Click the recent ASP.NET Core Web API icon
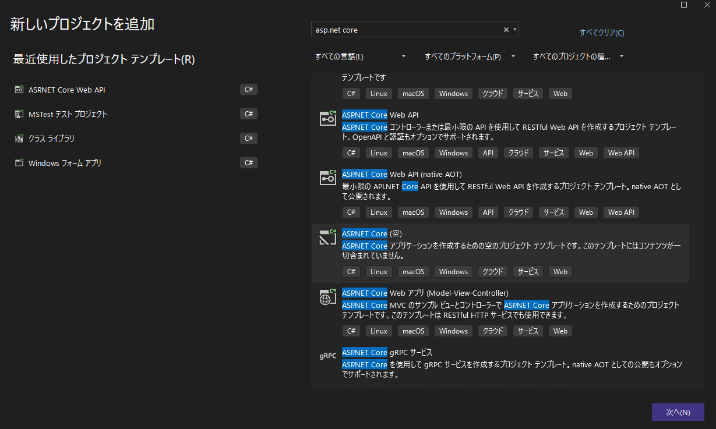The image size is (716, 429). coord(19,90)
